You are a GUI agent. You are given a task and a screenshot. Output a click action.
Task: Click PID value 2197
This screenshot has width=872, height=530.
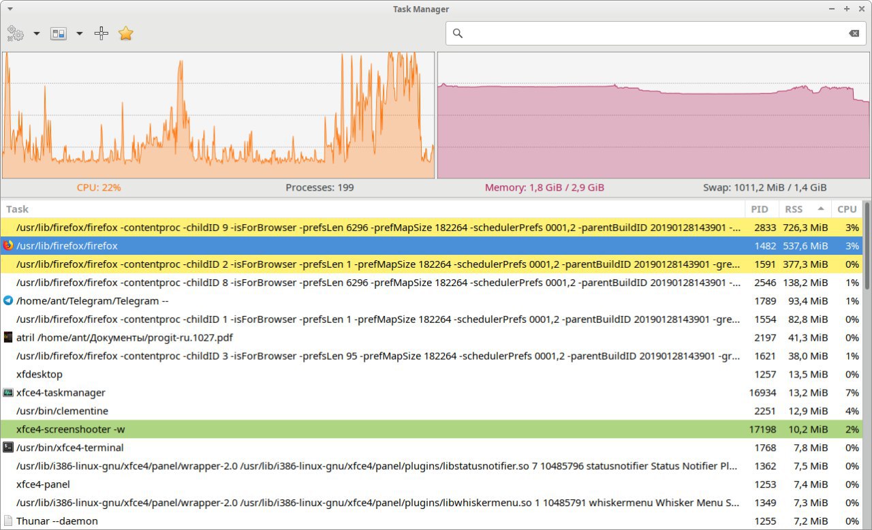point(765,338)
